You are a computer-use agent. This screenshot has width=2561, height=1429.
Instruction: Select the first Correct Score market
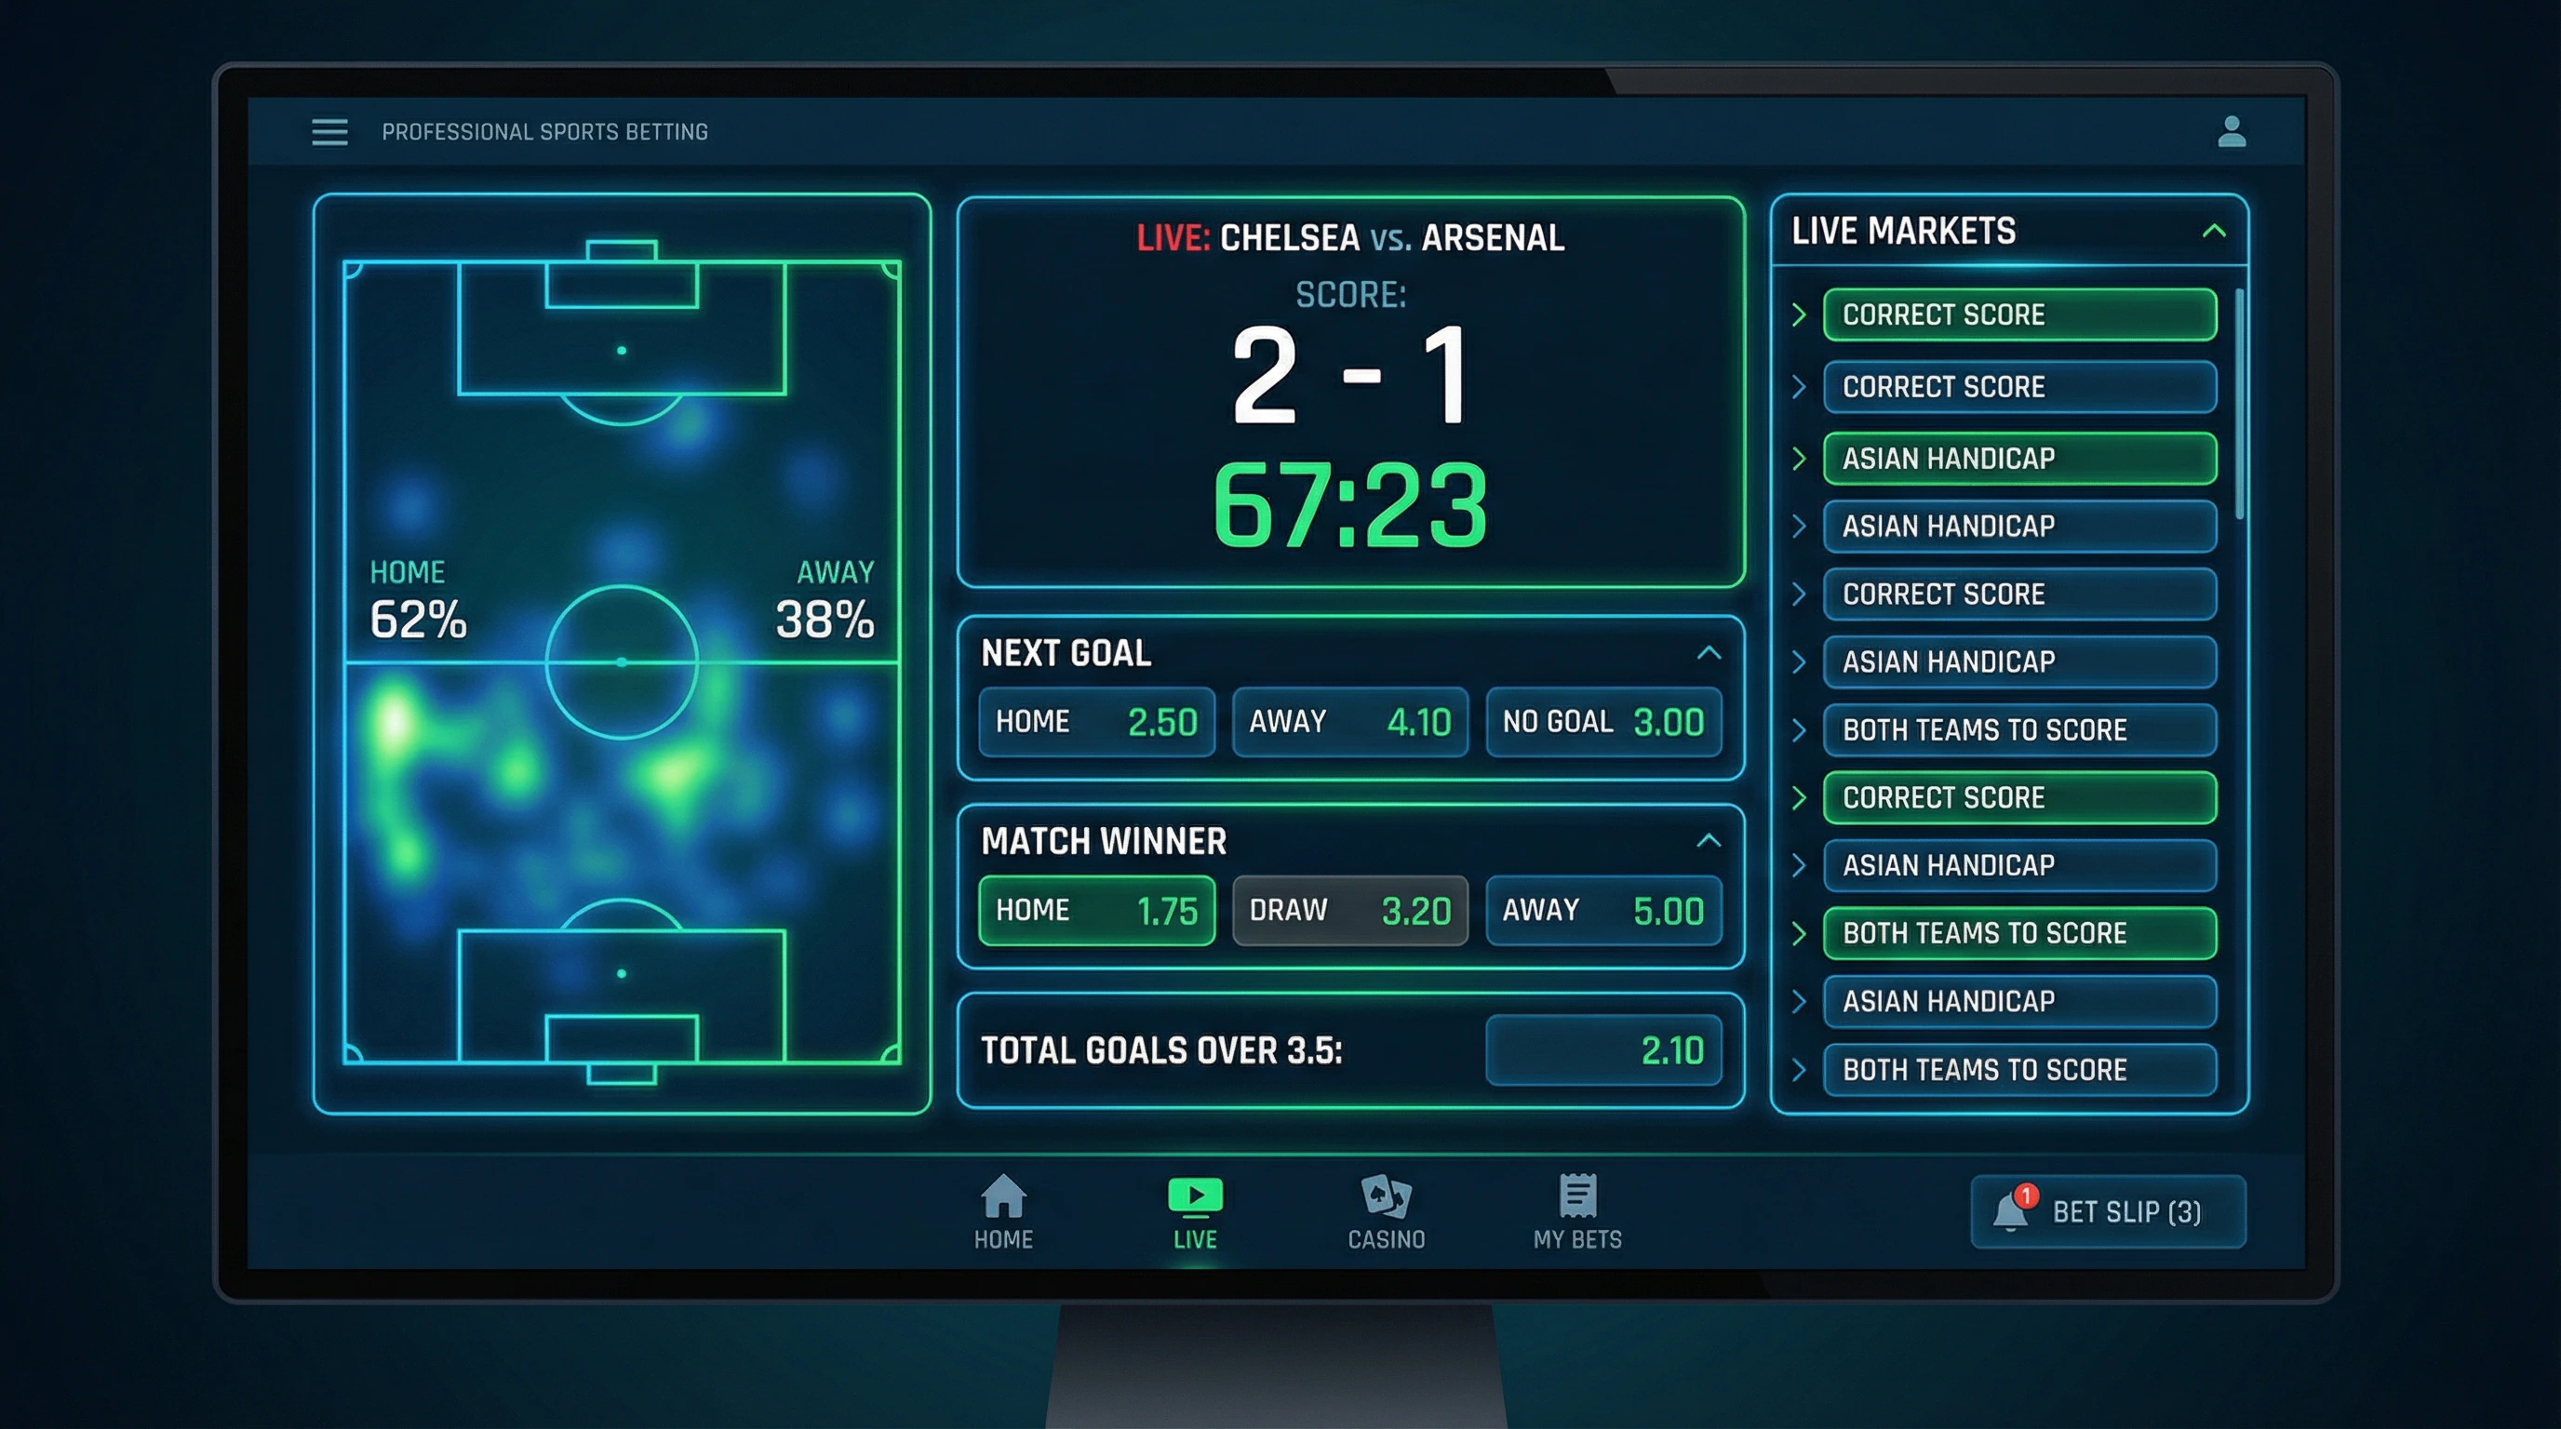point(2019,315)
